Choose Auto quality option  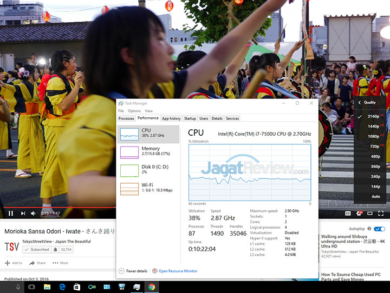pyautogui.click(x=375, y=196)
